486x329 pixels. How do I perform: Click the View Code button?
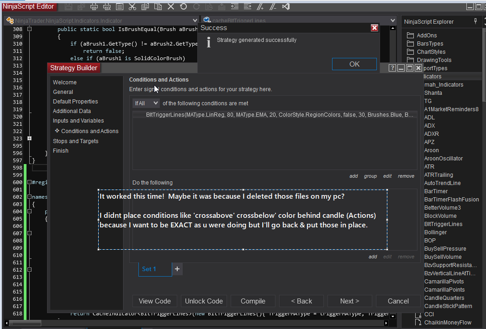[x=155, y=301]
